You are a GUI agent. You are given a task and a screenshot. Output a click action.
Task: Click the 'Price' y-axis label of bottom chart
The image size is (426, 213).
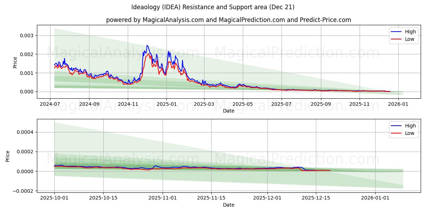pos(8,156)
